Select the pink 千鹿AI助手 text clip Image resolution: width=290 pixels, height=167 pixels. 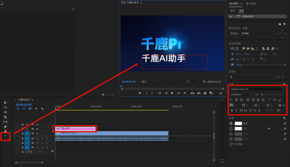click(x=76, y=129)
